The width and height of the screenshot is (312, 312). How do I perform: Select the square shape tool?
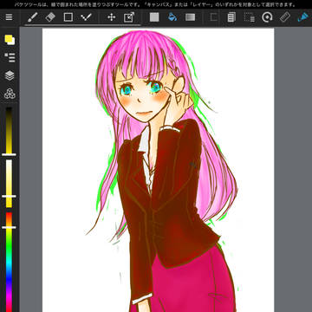click(68, 17)
